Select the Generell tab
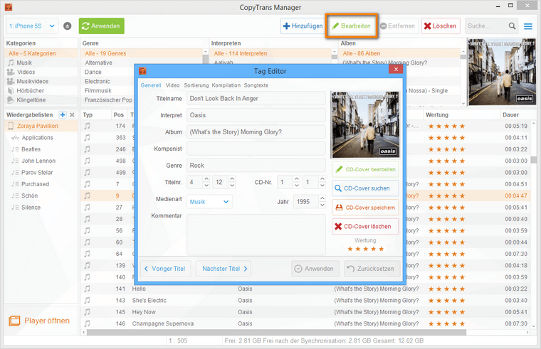 point(151,85)
